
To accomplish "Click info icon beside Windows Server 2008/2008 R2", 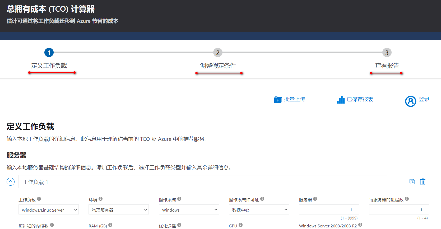I will 360,225.
